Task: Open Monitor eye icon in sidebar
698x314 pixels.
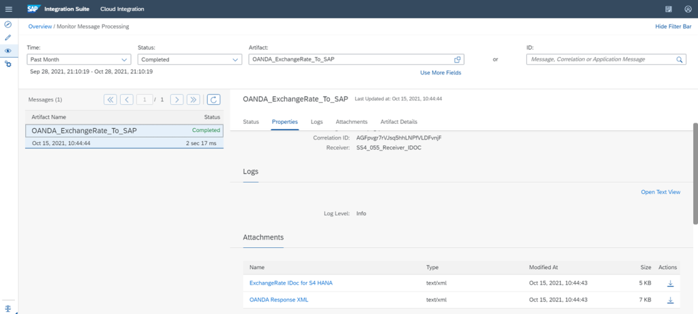Action: (x=7, y=50)
